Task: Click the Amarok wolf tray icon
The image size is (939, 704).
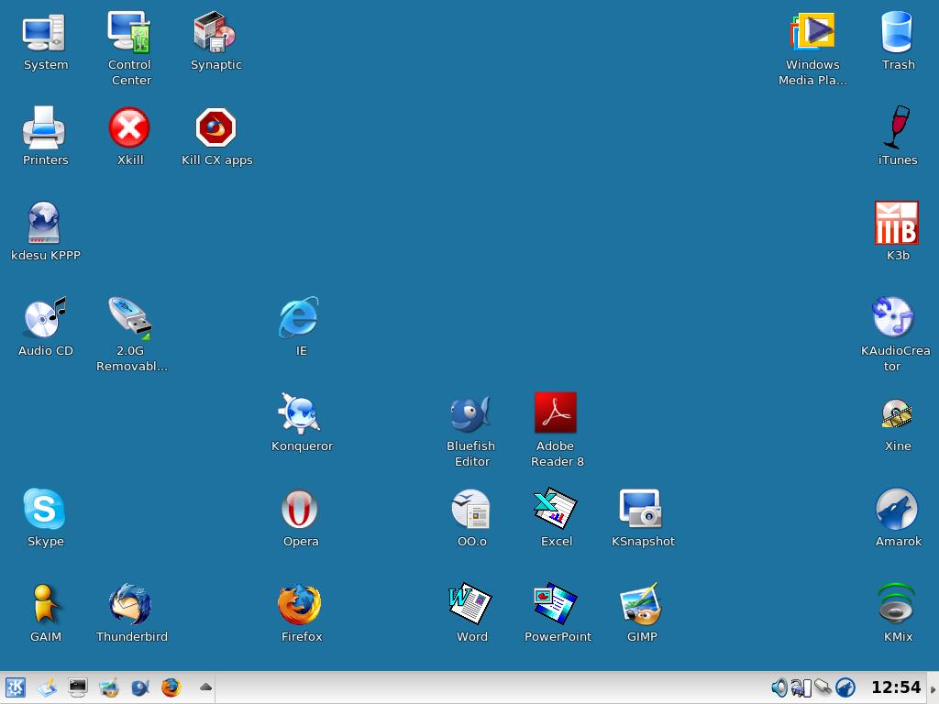Action: (x=845, y=687)
